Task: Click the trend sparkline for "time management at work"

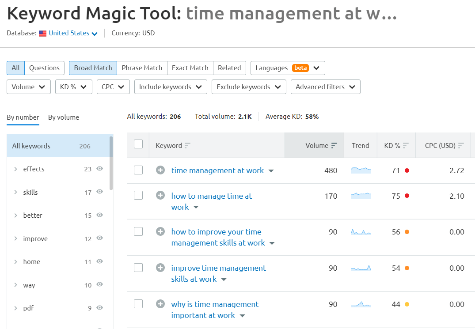Action: tap(360, 170)
